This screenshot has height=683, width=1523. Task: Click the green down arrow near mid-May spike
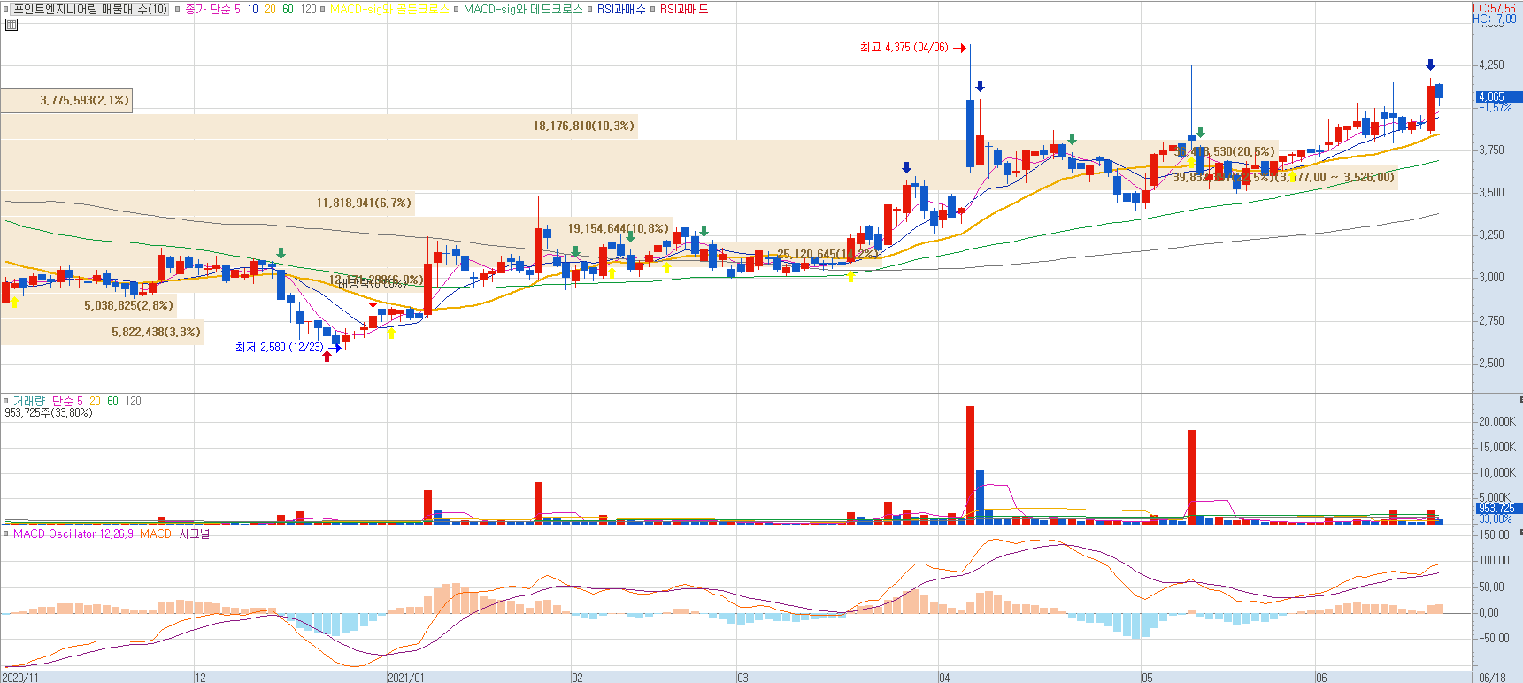tap(1200, 133)
